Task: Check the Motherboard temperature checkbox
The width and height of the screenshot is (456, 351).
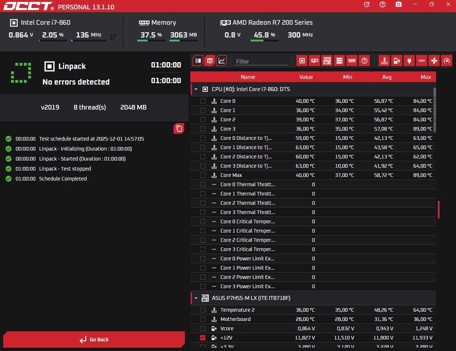Action: [x=202, y=319]
